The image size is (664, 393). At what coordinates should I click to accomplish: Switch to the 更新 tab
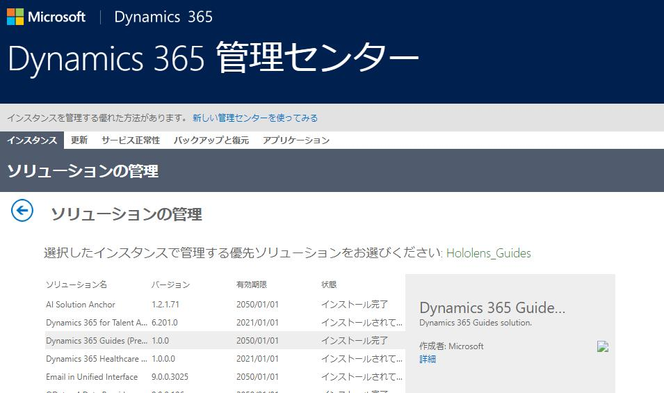point(79,141)
